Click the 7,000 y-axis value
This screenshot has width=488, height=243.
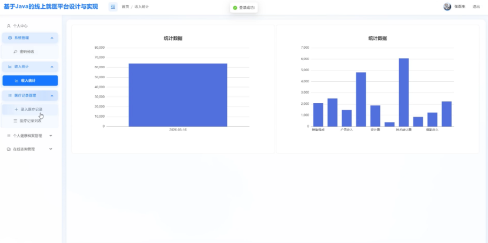click(305, 48)
